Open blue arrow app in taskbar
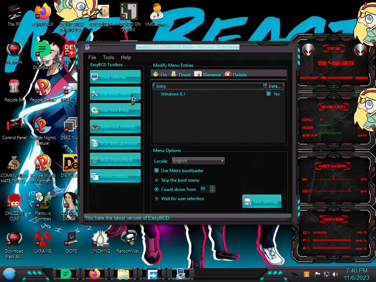376x282 pixels. [x=152, y=274]
